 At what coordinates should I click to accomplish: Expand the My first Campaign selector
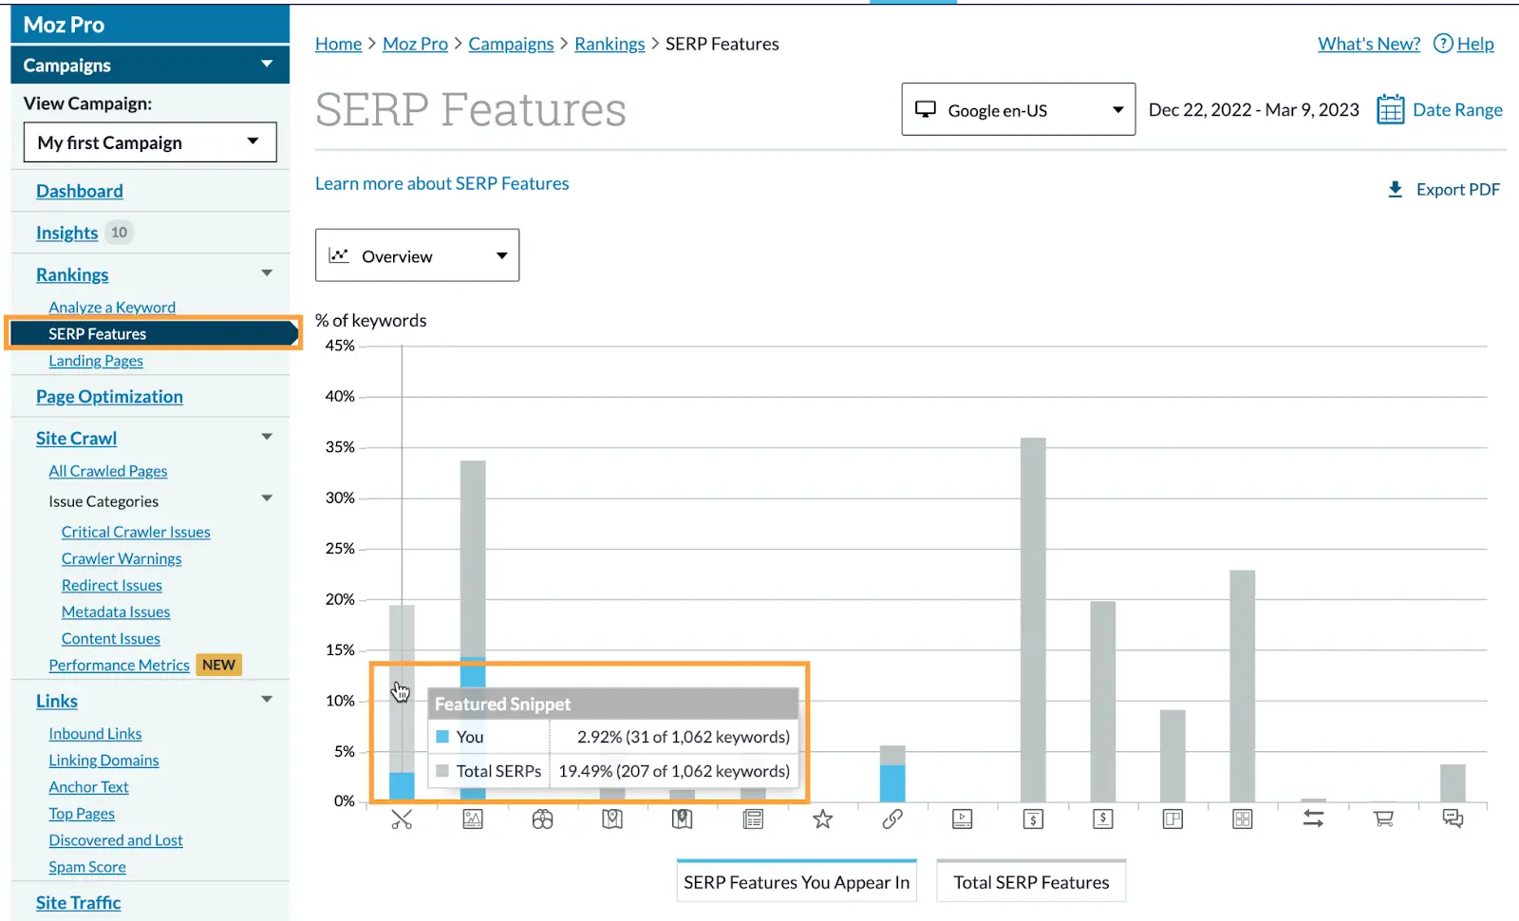[x=150, y=142]
